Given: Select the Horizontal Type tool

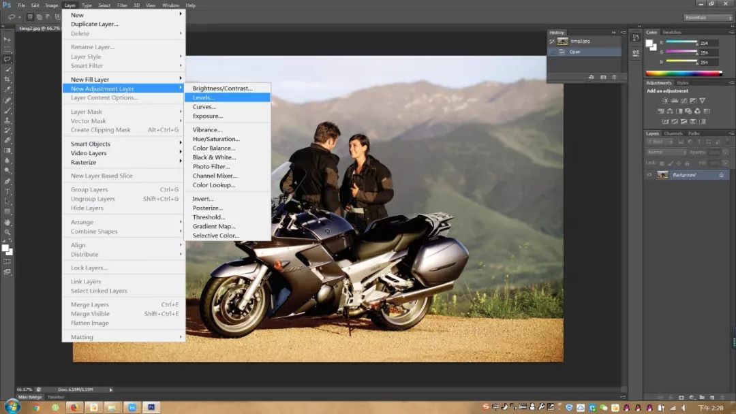Looking at the screenshot, I should point(7,191).
